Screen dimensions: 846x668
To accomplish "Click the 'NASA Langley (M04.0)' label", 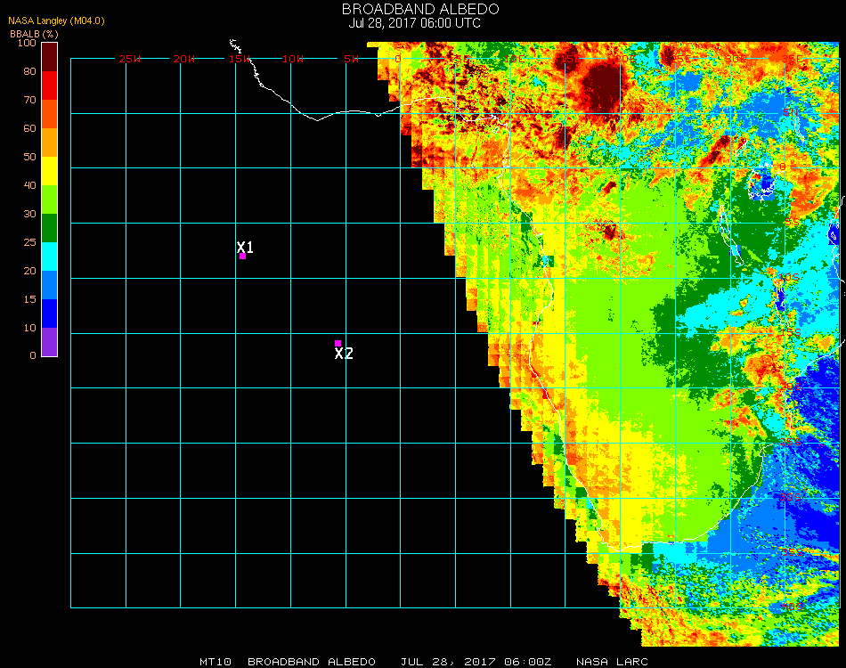I will (x=56, y=21).
